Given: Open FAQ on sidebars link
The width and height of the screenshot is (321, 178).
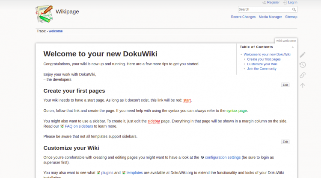Looking at the screenshot, I should coord(79,126).
